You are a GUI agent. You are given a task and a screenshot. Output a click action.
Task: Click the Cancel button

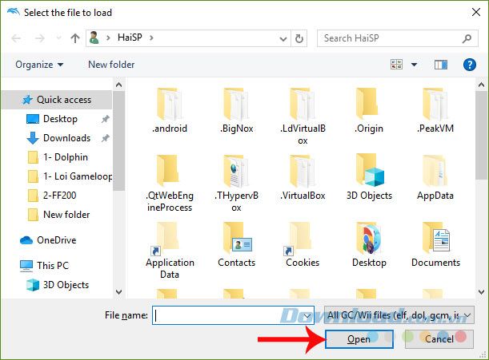tap(439, 339)
